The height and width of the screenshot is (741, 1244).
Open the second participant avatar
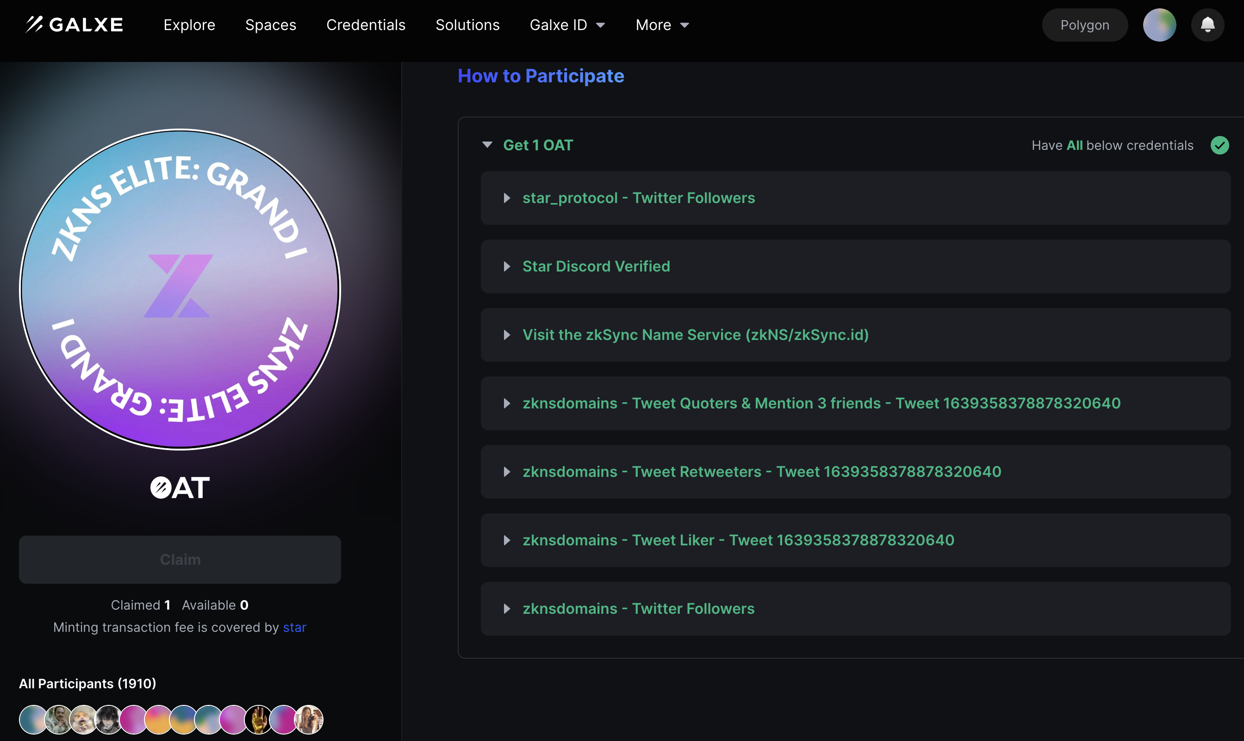[58, 720]
